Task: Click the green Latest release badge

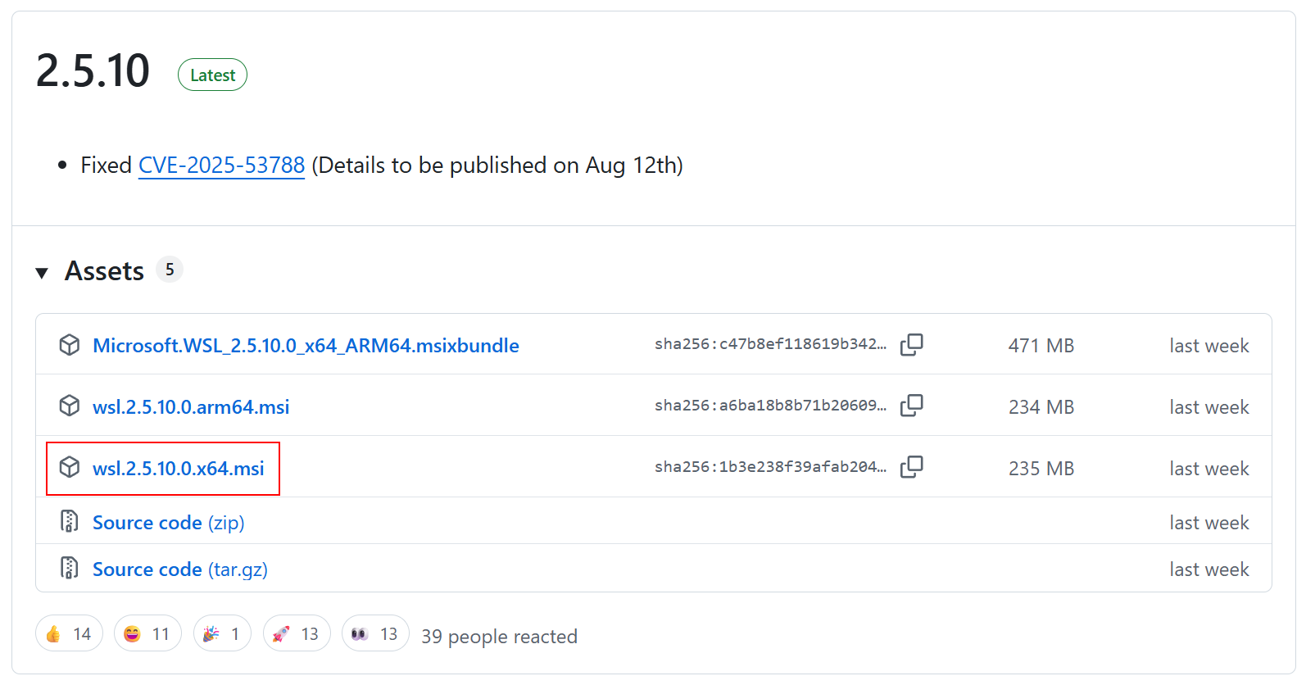Action: click(212, 75)
